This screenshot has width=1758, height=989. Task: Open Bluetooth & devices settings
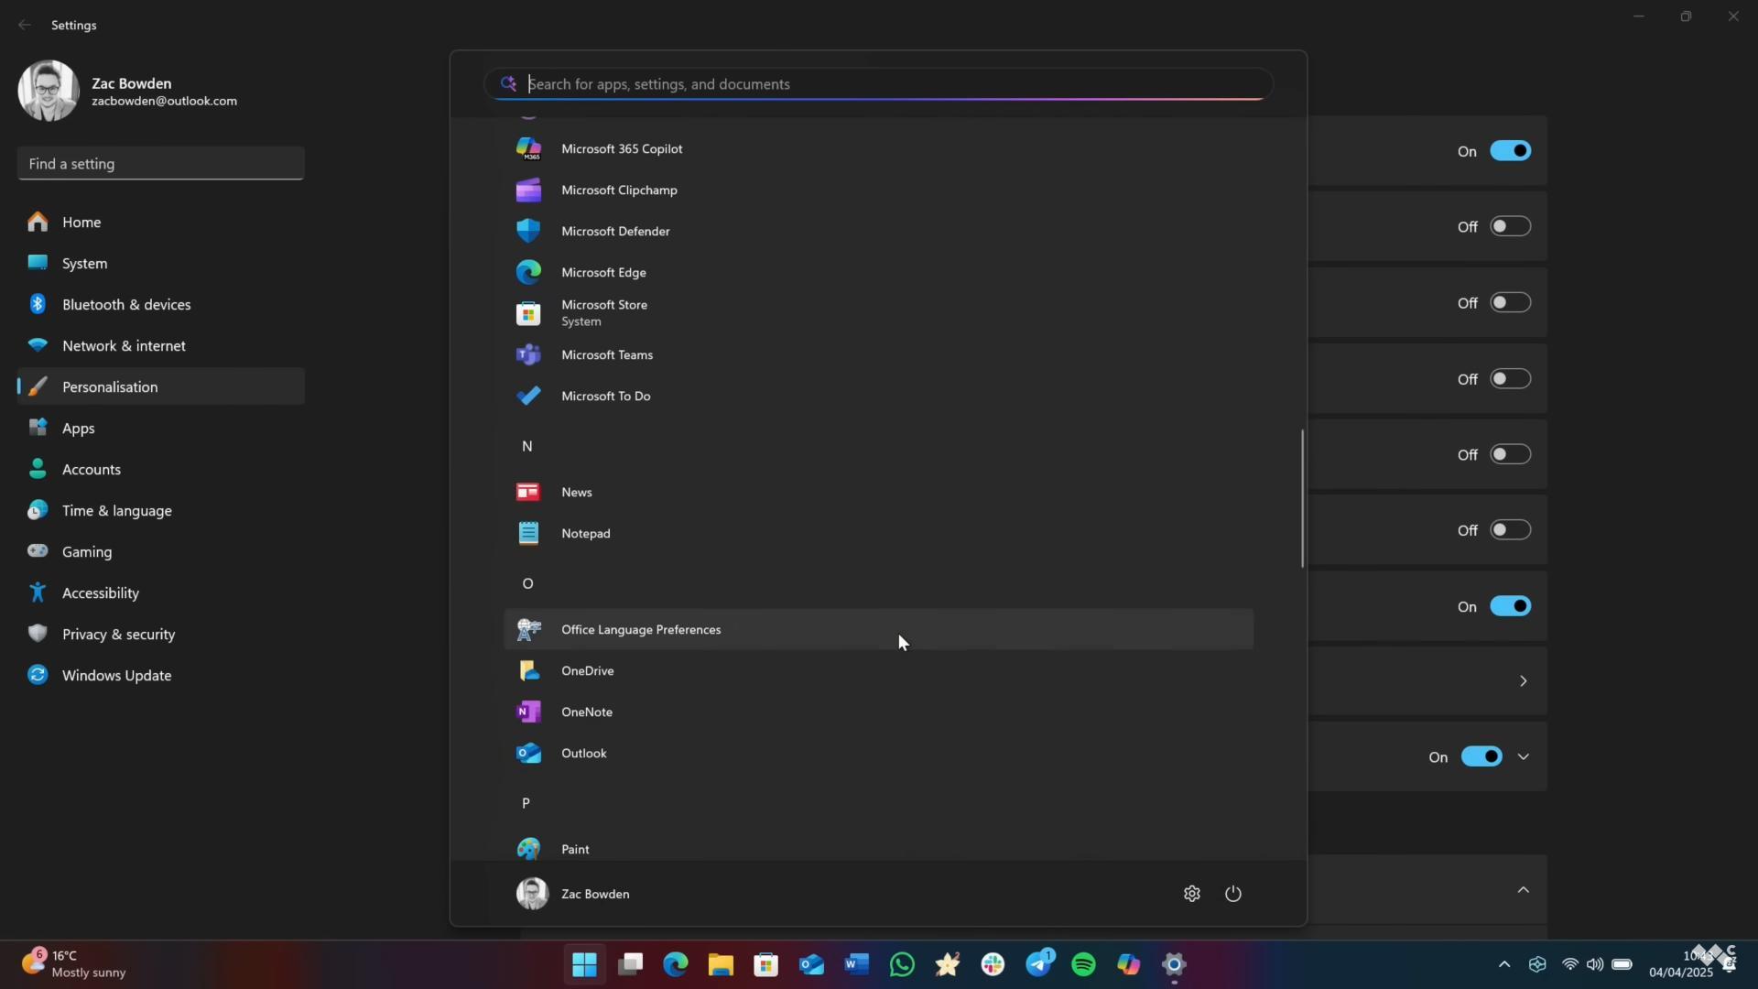point(161,304)
